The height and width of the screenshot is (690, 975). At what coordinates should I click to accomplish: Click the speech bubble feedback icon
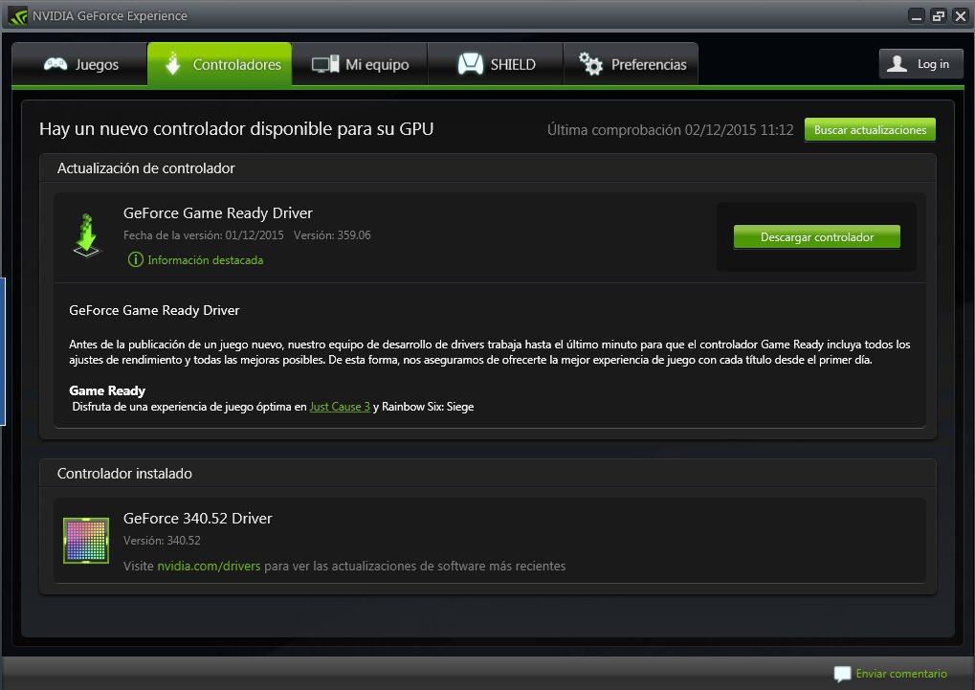(x=842, y=674)
